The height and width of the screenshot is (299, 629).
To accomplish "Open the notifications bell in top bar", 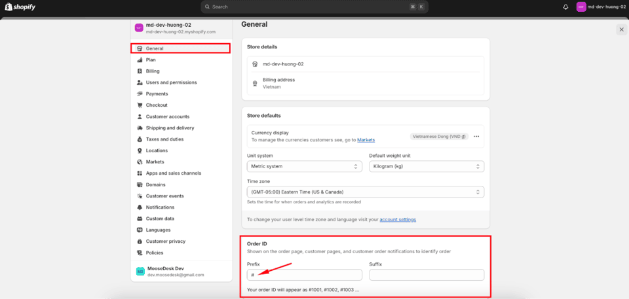I will pos(565,7).
